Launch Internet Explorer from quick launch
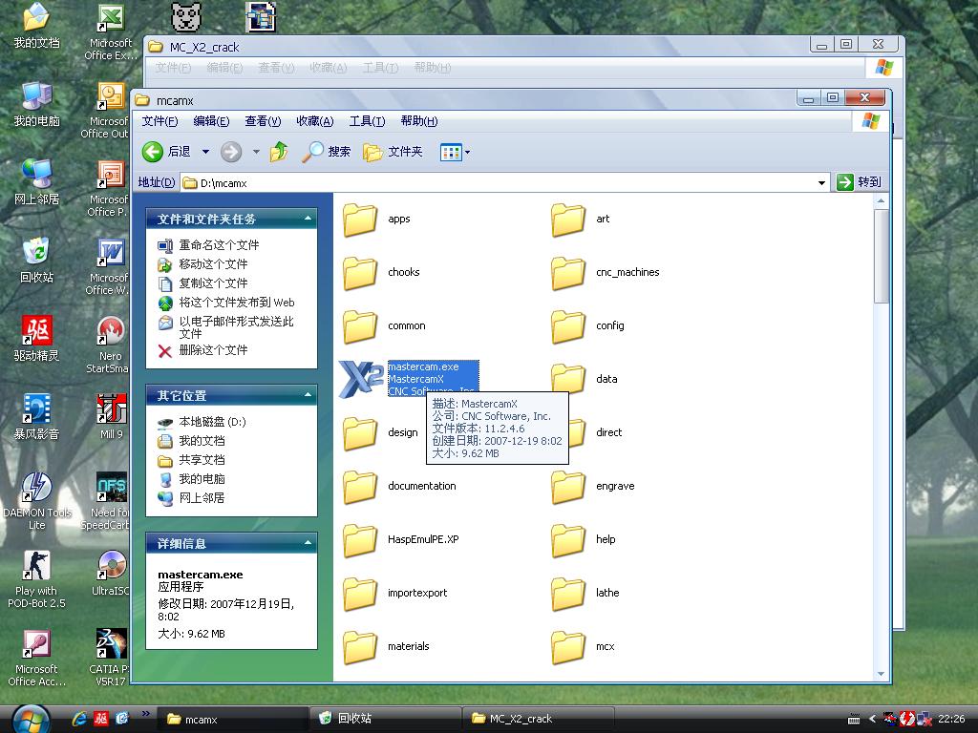978x733 pixels. coord(79,719)
